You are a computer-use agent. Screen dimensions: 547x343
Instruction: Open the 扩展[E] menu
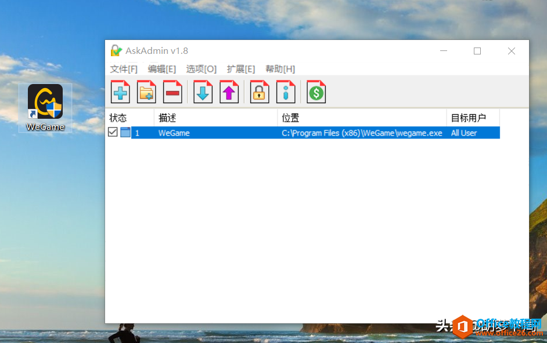[x=241, y=69]
